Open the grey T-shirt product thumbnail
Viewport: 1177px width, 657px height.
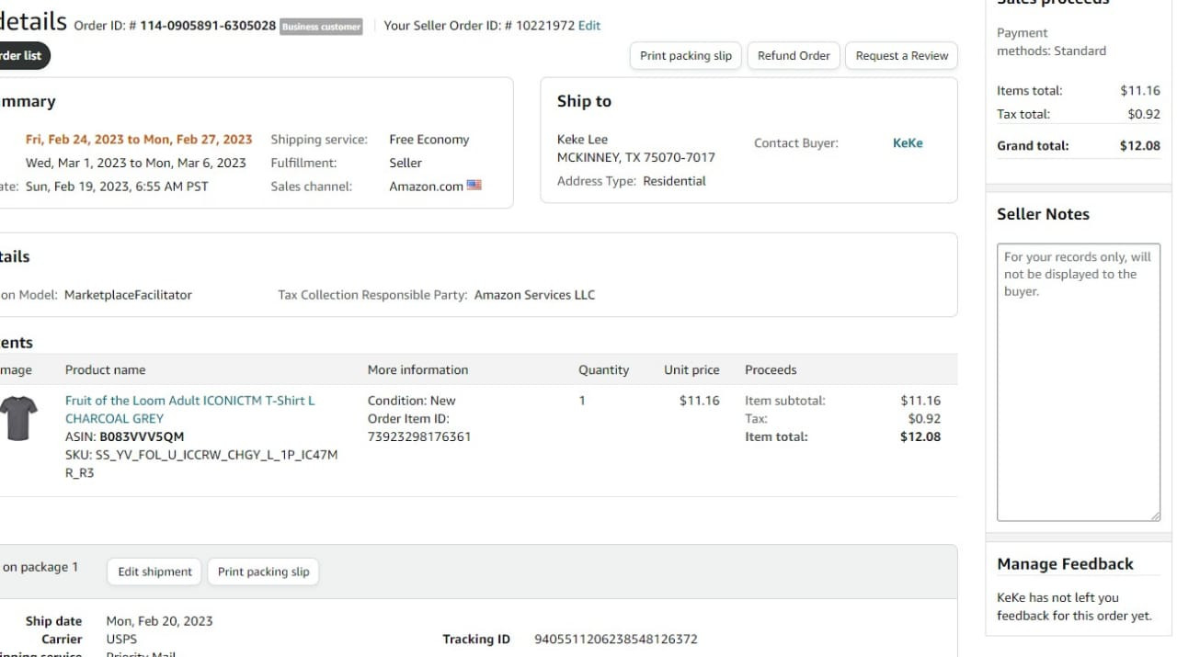17,418
